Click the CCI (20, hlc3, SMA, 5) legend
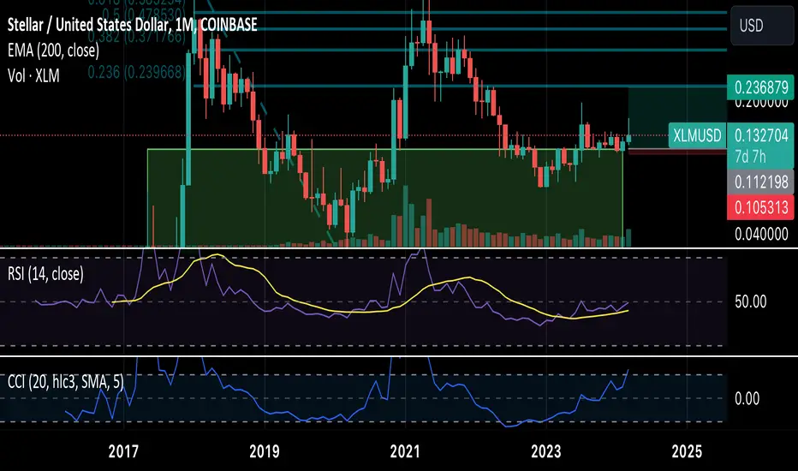798x471 pixels. 66,381
